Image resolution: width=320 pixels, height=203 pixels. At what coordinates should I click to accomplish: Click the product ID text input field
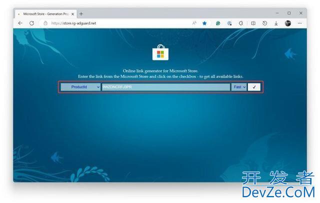166,87
